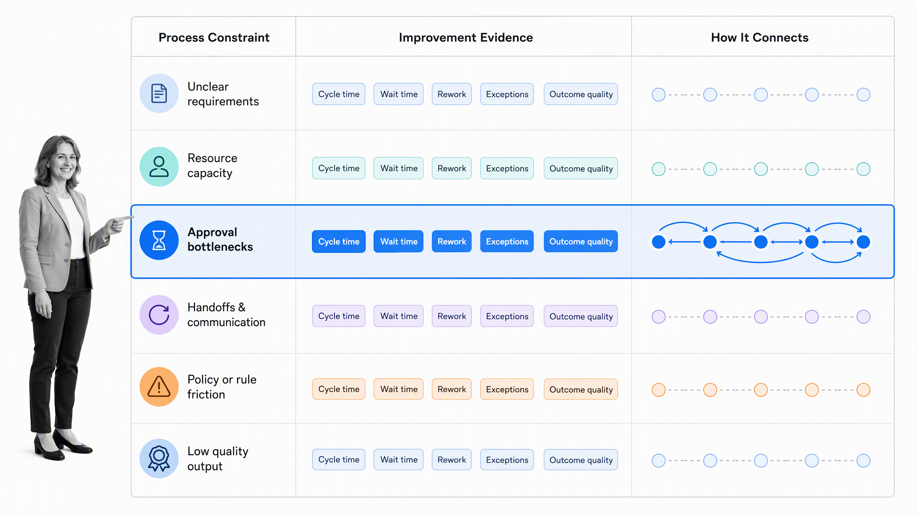Click Exceptions chip in Resource capacity row
918x516 pixels.
coord(507,168)
